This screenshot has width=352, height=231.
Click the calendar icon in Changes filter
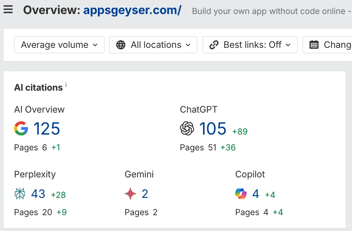point(314,45)
